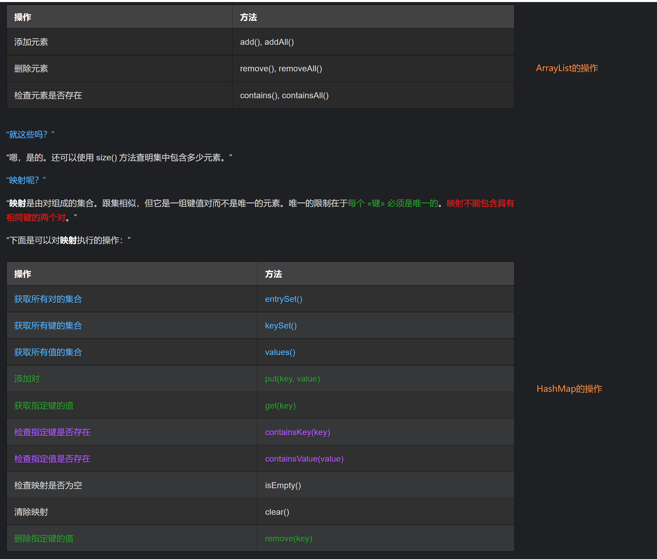Select the 获取指定键的值 link
The image size is (657, 559).
(43, 405)
